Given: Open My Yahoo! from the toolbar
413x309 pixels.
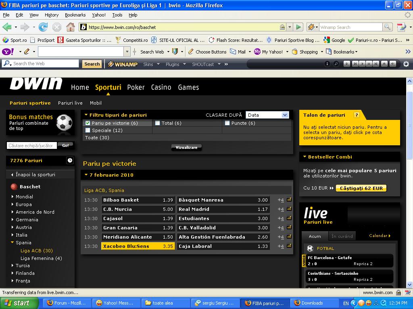Looking at the screenshot, I should [x=268, y=52].
